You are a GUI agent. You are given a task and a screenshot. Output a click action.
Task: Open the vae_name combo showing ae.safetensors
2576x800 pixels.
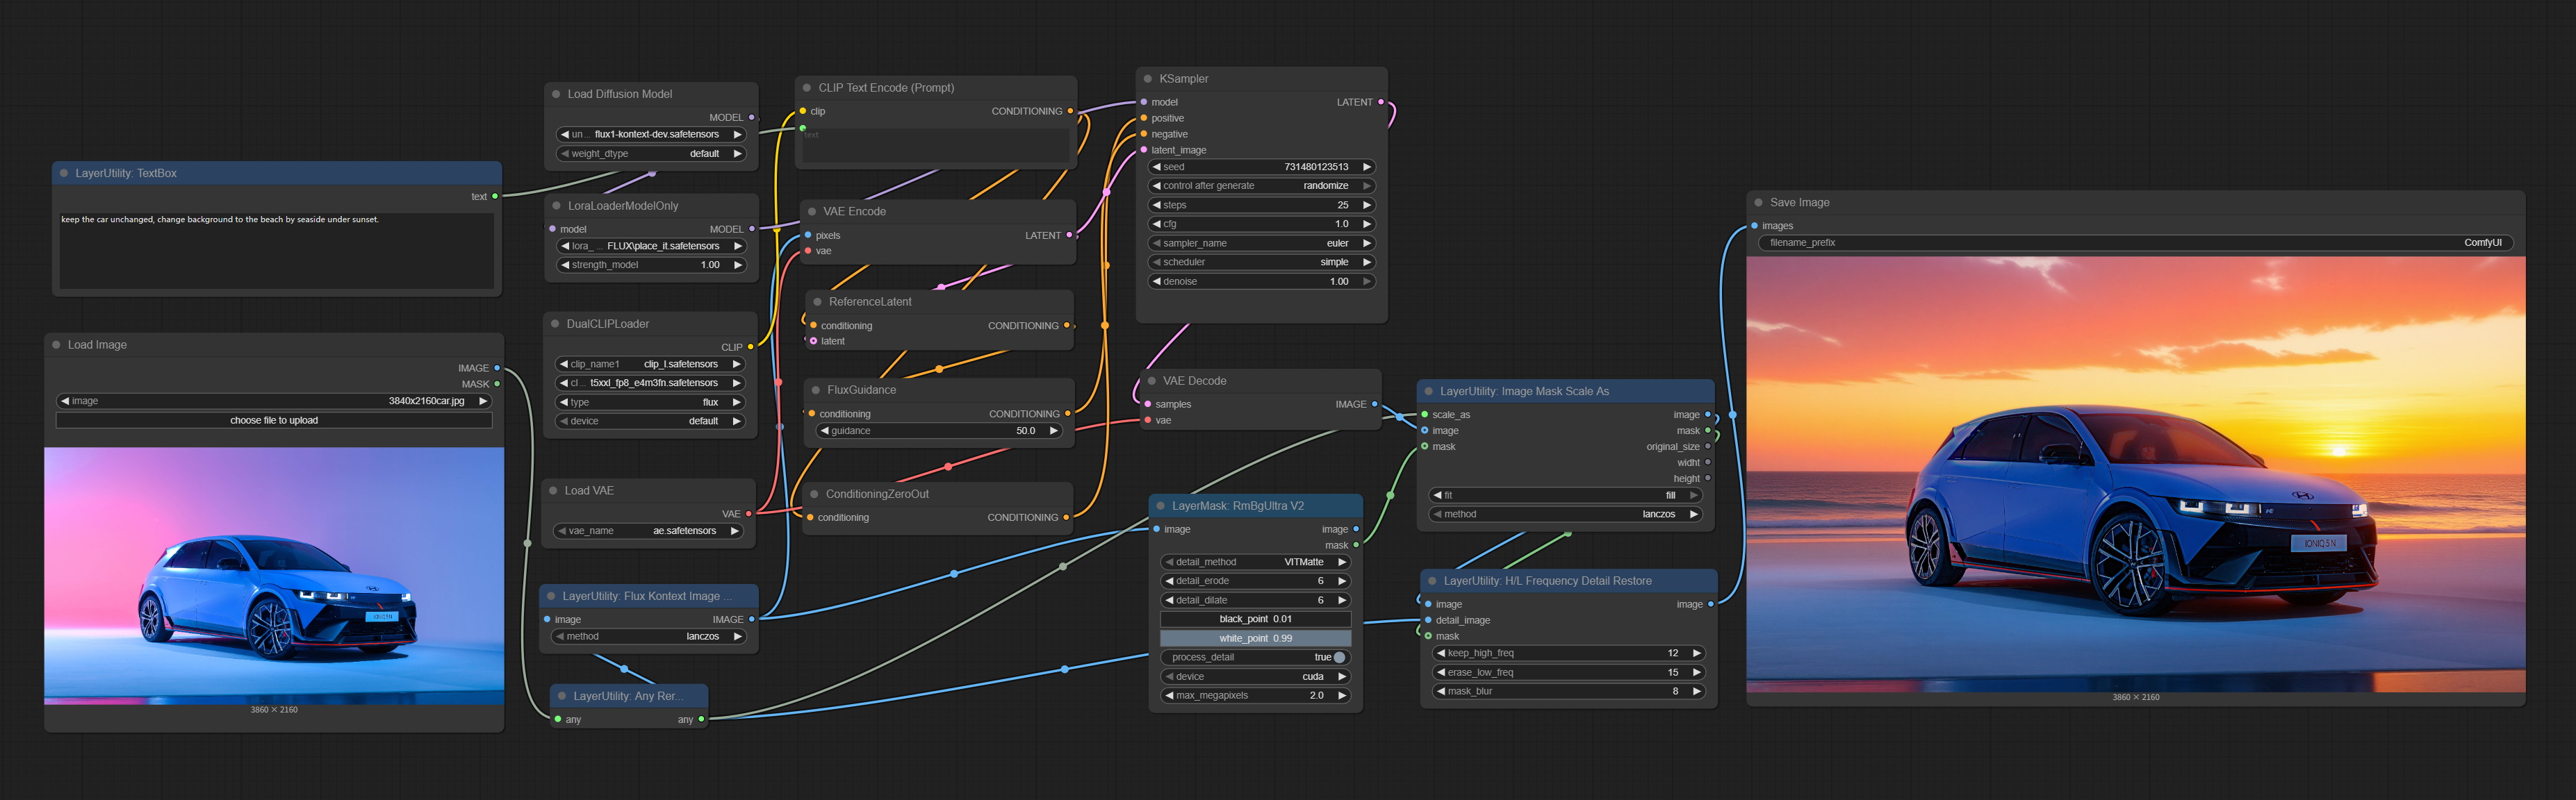650,531
